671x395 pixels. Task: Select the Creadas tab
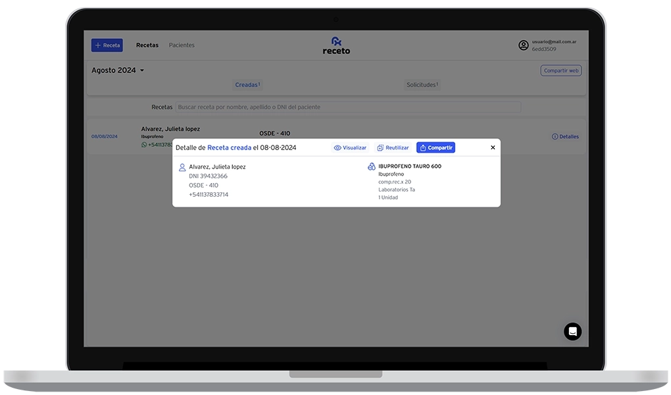[247, 85]
